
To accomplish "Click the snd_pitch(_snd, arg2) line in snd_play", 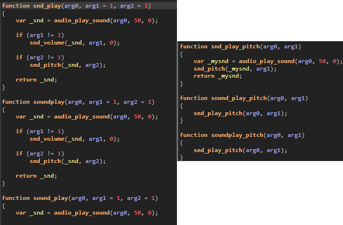I will 67,65.
